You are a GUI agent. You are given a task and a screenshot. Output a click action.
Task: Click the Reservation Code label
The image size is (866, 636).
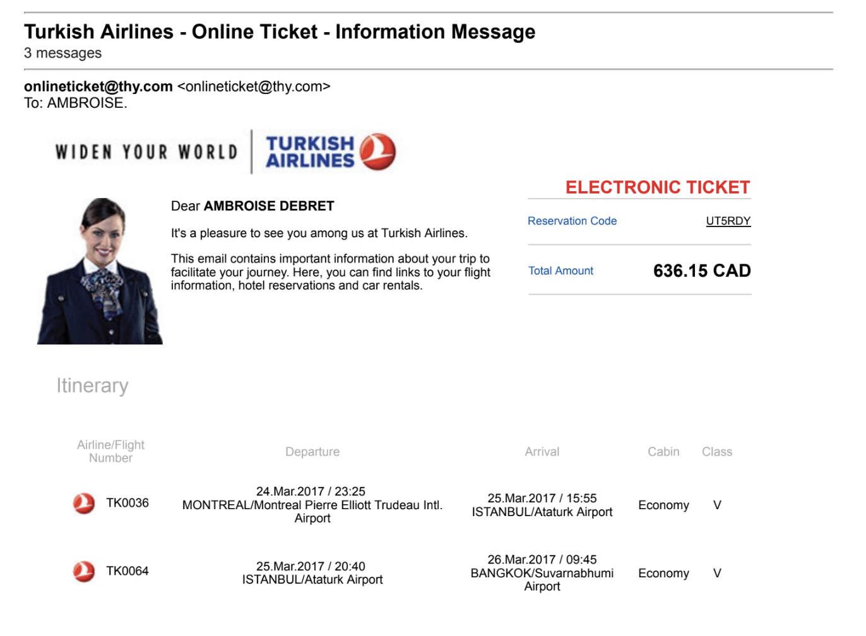[572, 221]
